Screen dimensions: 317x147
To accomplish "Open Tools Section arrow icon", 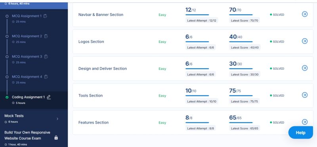I will point(305,95).
